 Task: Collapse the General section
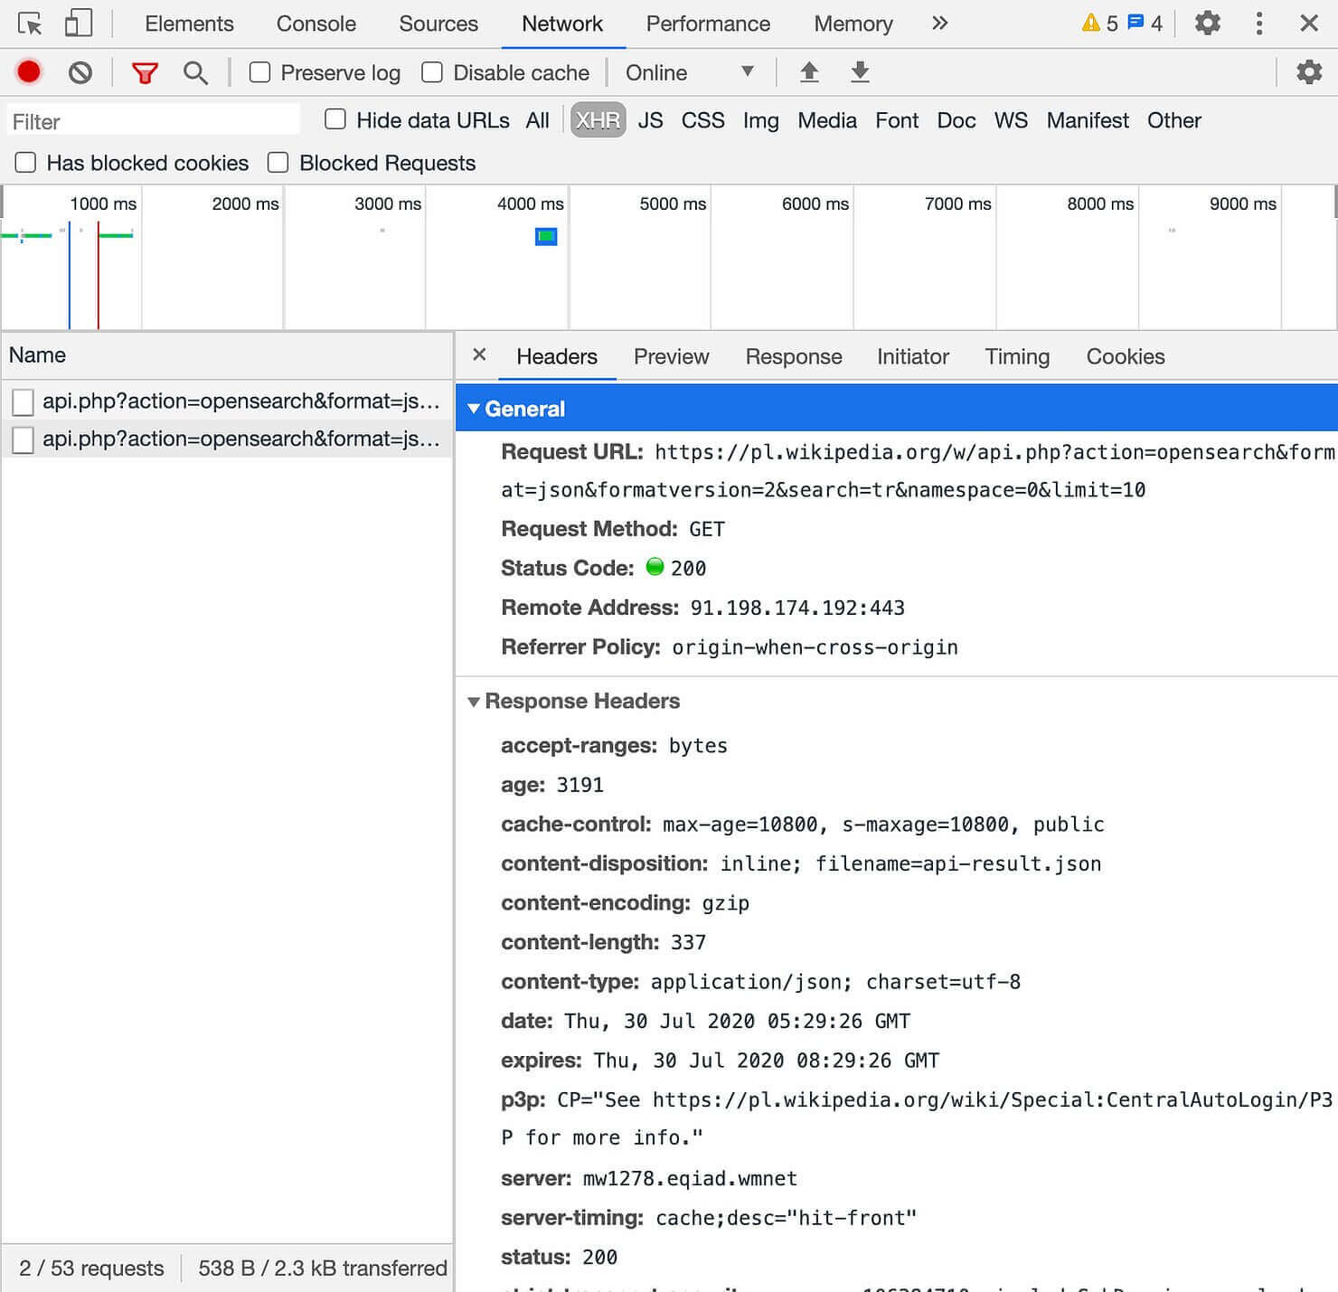pyautogui.click(x=475, y=409)
